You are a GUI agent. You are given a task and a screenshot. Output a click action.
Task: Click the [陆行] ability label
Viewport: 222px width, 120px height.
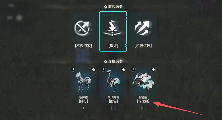point(83,101)
